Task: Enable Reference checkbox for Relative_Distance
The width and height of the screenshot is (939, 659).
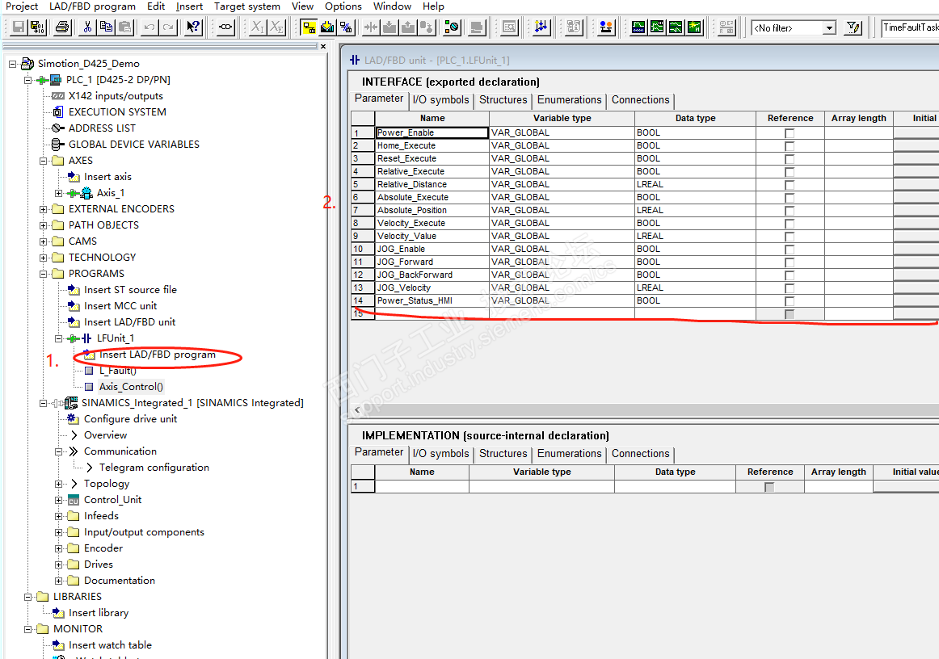Action: click(790, 185)
